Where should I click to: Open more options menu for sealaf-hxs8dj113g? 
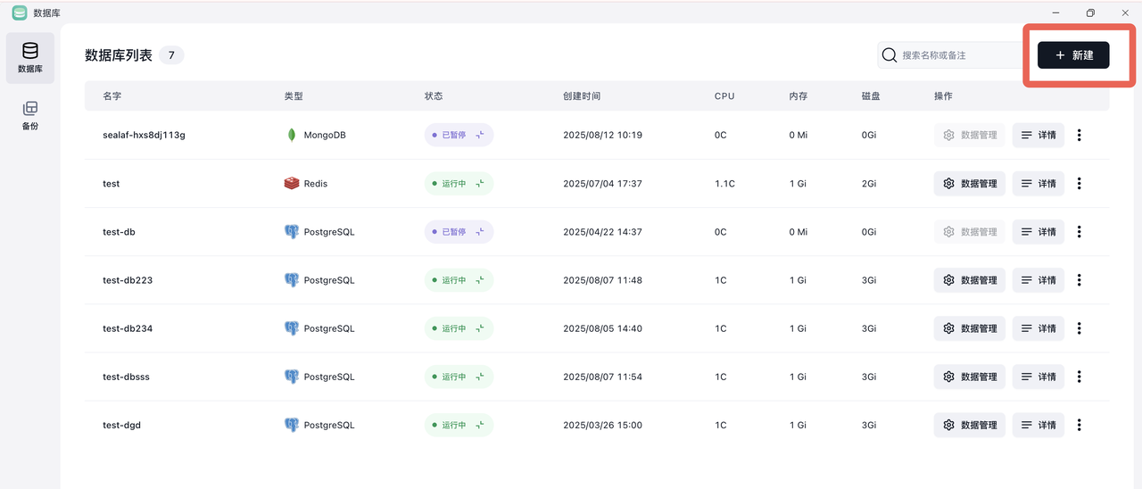(1080, 135)
